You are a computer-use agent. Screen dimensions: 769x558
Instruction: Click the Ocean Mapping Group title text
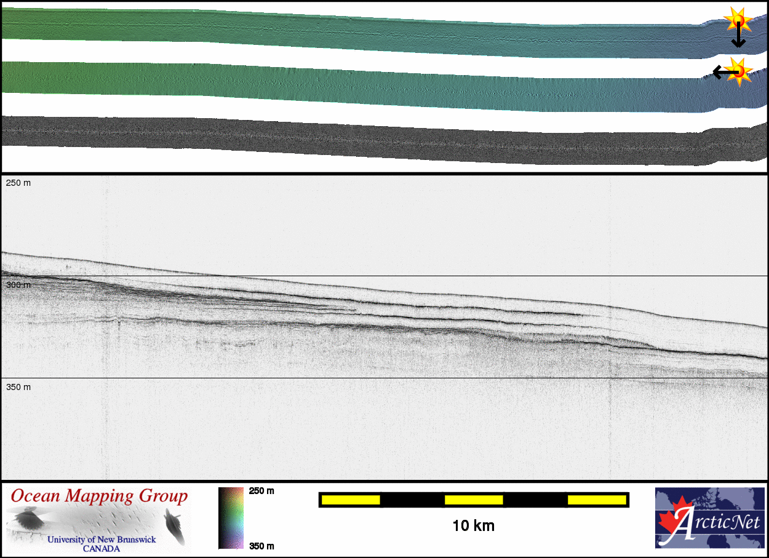pos(99,496)
